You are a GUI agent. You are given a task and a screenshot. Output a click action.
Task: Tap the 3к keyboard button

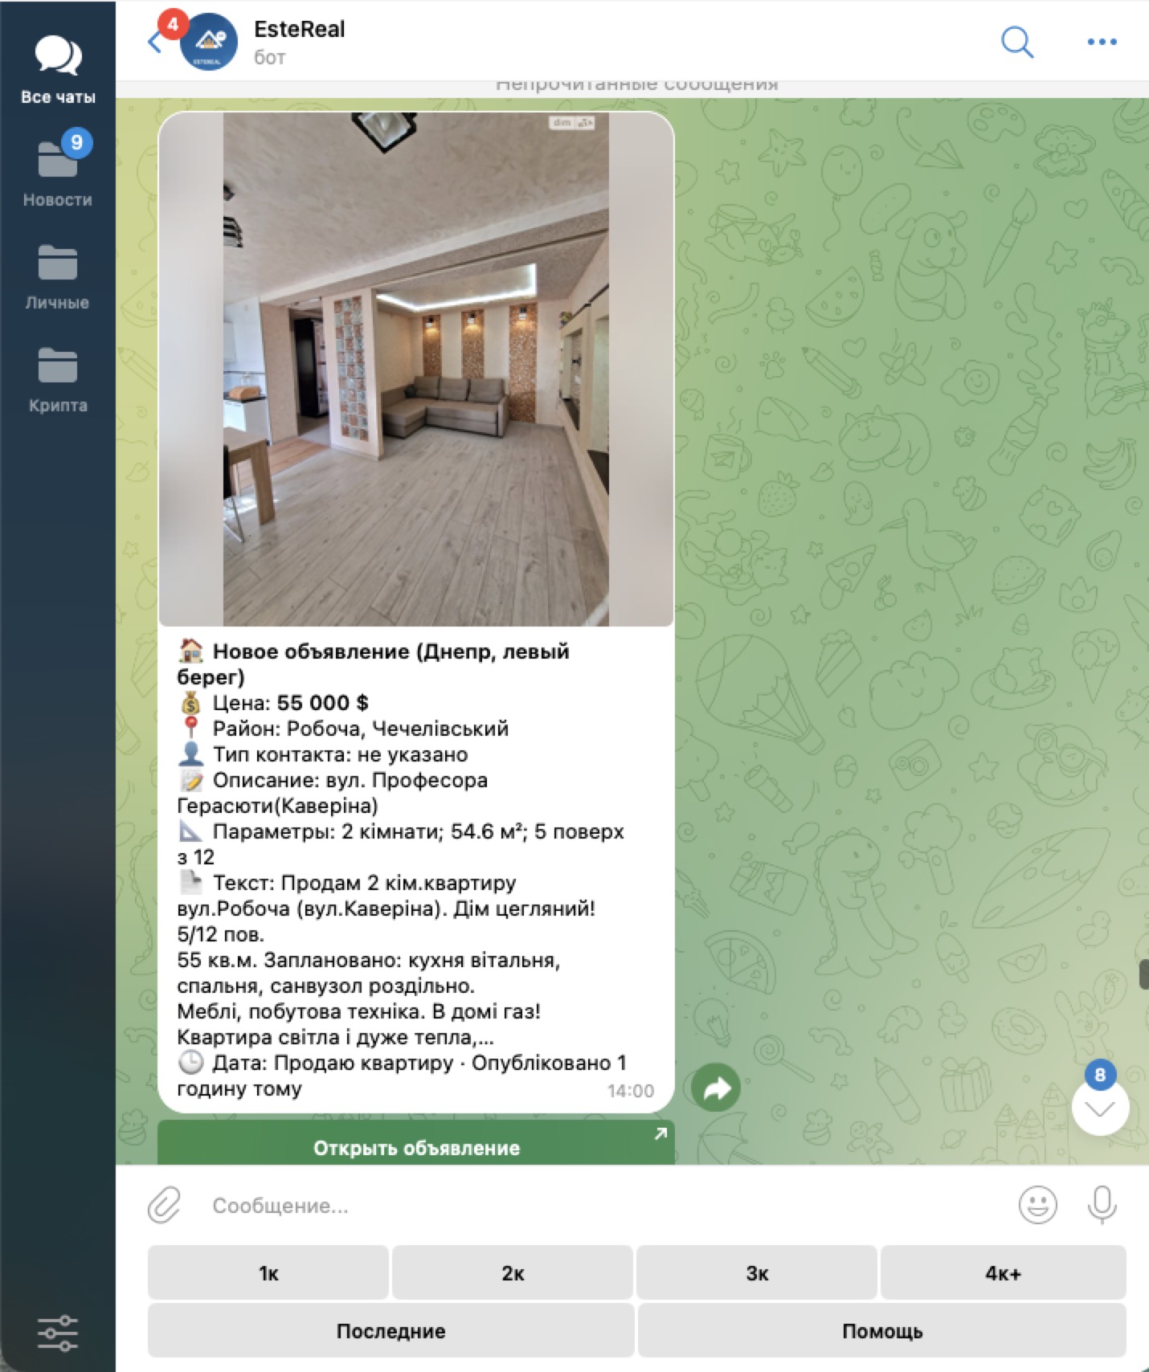click(x=757, y=1273)
